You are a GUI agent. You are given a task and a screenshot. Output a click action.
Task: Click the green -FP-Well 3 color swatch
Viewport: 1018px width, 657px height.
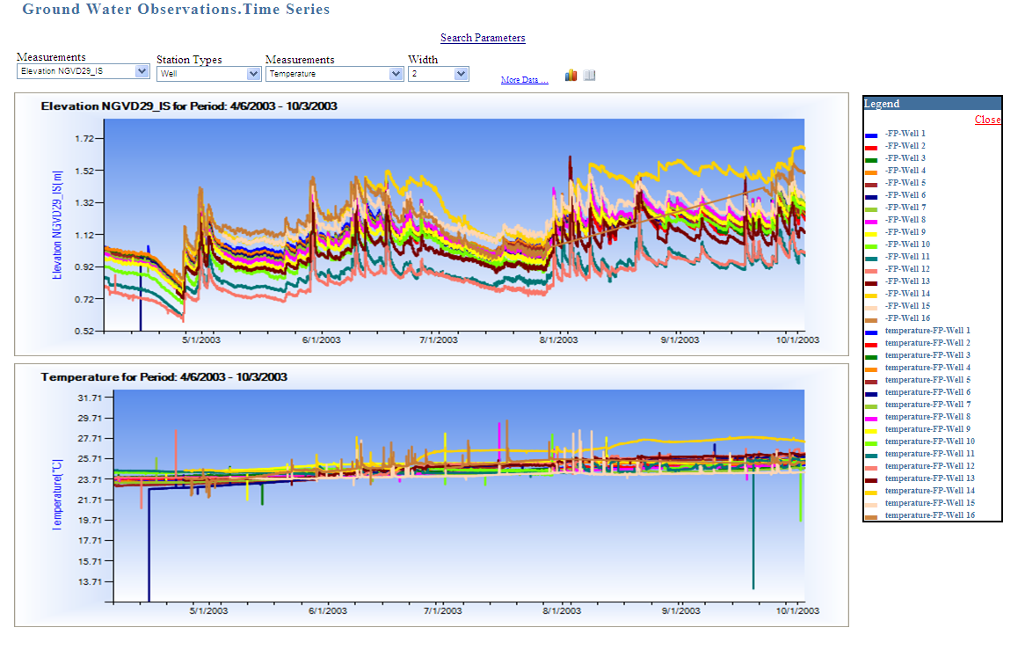(x=873, y=158)
